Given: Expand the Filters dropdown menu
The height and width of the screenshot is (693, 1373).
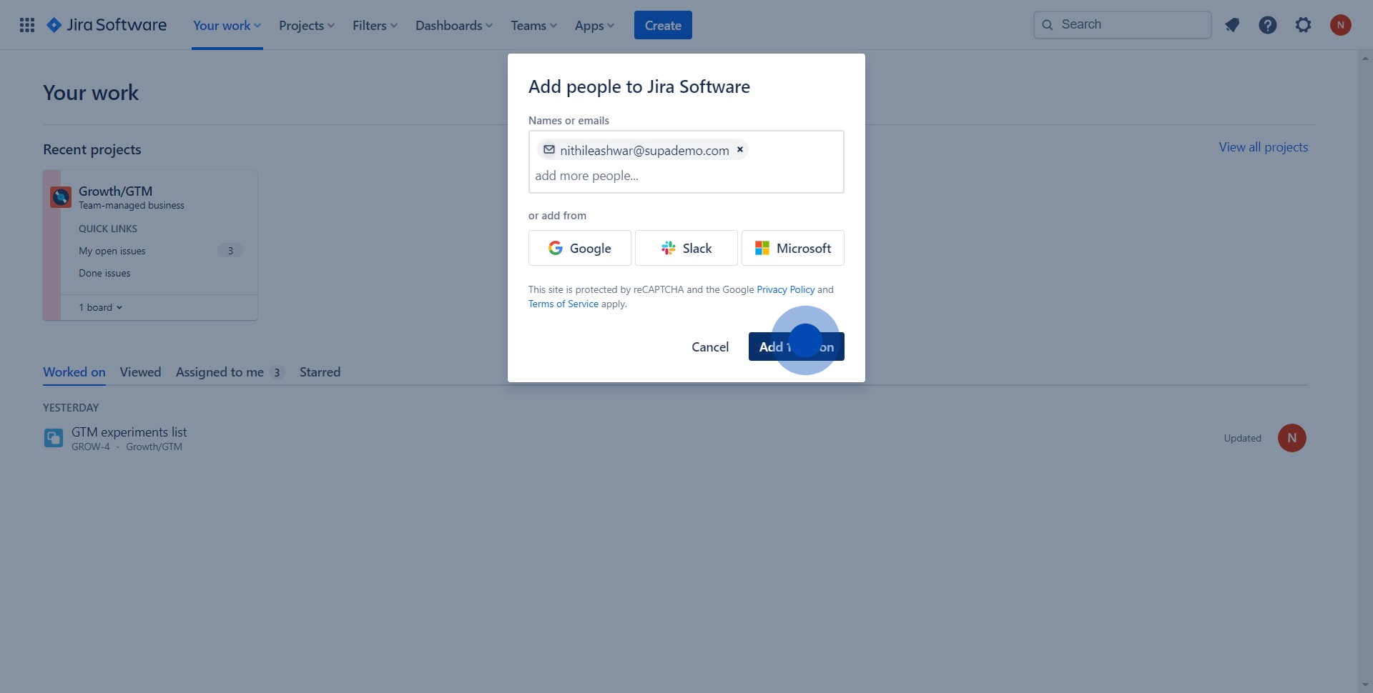Looking at the screenshot, I should pos(374,25).
